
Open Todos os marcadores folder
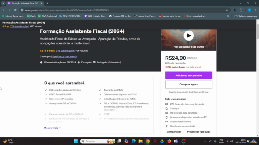pos(246,16)
